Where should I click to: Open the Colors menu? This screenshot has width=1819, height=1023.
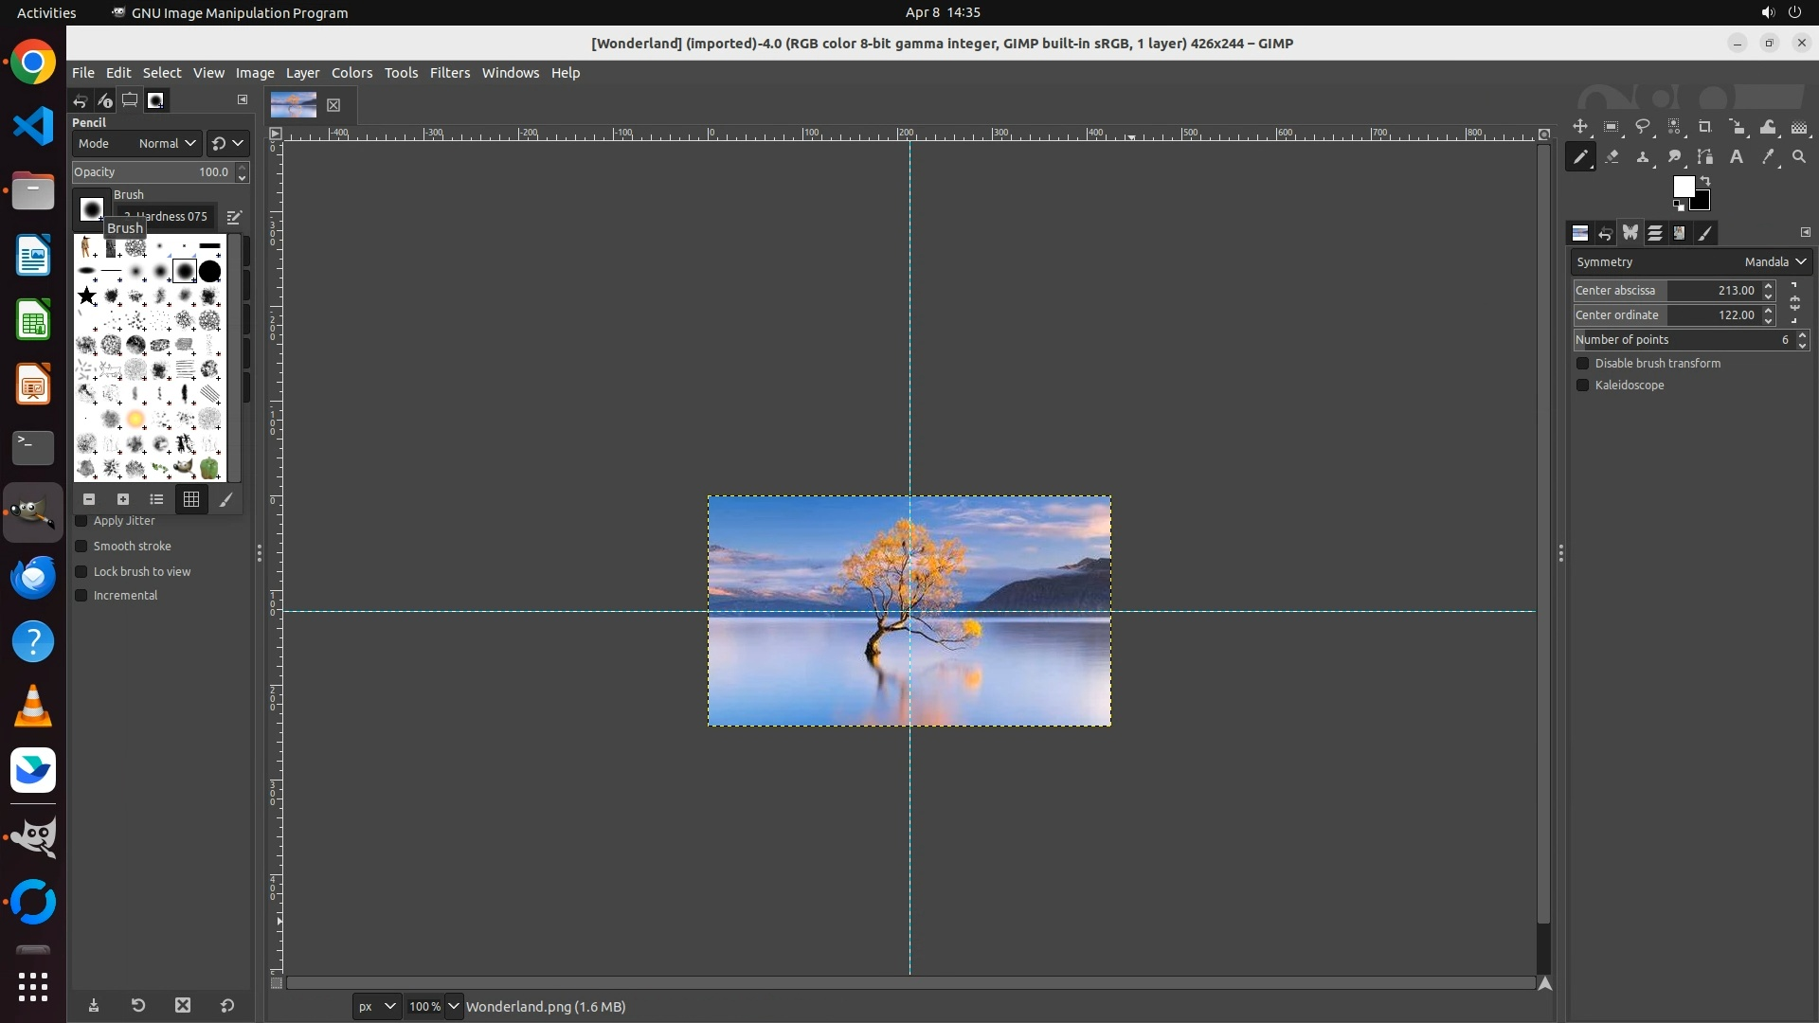[x=351, y=73]
